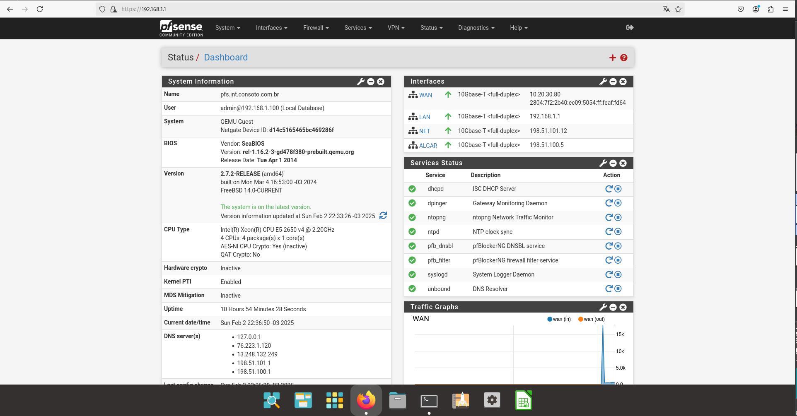Toggle wan (out) legend series
The width and height of the screenshot is (797, 416).
(x=591, y=319)
